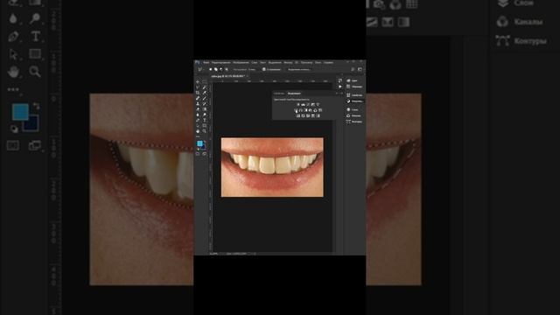Image resolution: width=560 pixels, height=315 pixels.
Task: Choose Add to Selection mode in options bar
Action: [216, 69]
